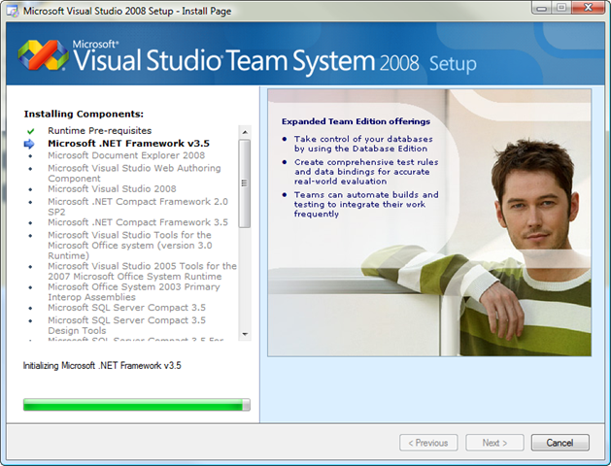Select 'Runtime Pre-requisites' in the component list
The height and width of the screenshot is (466, 611).
pos(100,131)
